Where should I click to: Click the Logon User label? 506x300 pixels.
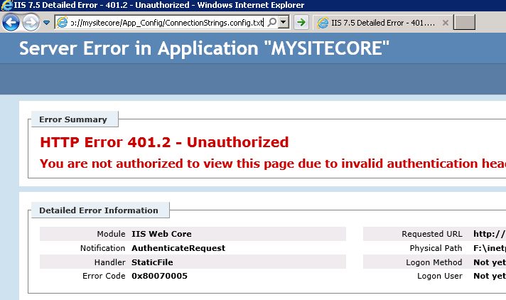(439, 276)
